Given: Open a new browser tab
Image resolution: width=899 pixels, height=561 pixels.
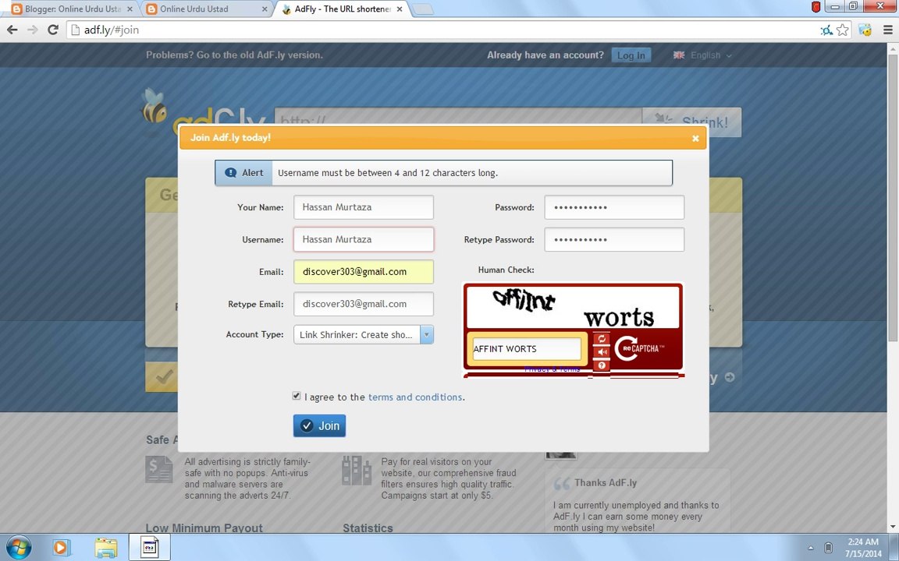Looking at the screenshot, I should [x=423, y=9].
